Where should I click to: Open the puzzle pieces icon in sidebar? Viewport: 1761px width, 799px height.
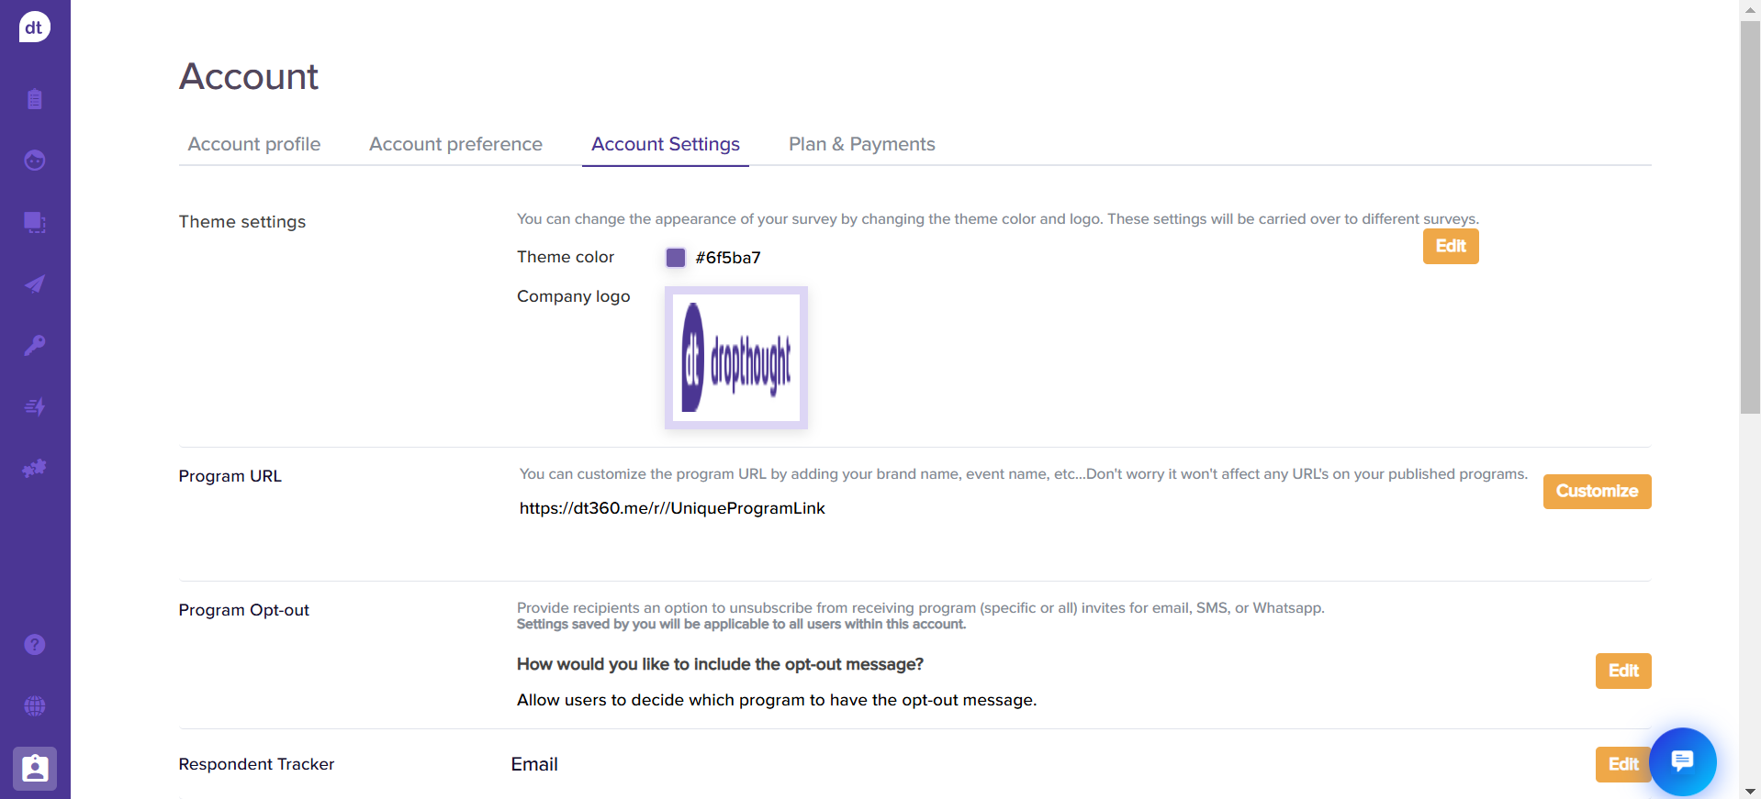(x=35, y=468)
